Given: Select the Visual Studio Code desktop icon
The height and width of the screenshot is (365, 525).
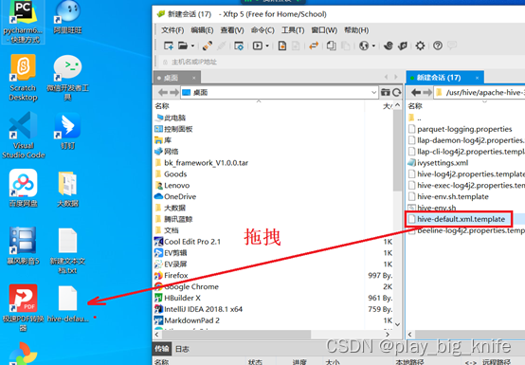Looking at the screenshot, I should (24, 136).
